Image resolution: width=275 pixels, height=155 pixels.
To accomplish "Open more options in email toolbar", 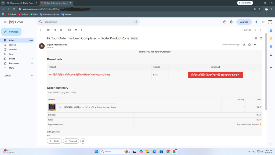I will pyautogui.click(x=82, y=30).
